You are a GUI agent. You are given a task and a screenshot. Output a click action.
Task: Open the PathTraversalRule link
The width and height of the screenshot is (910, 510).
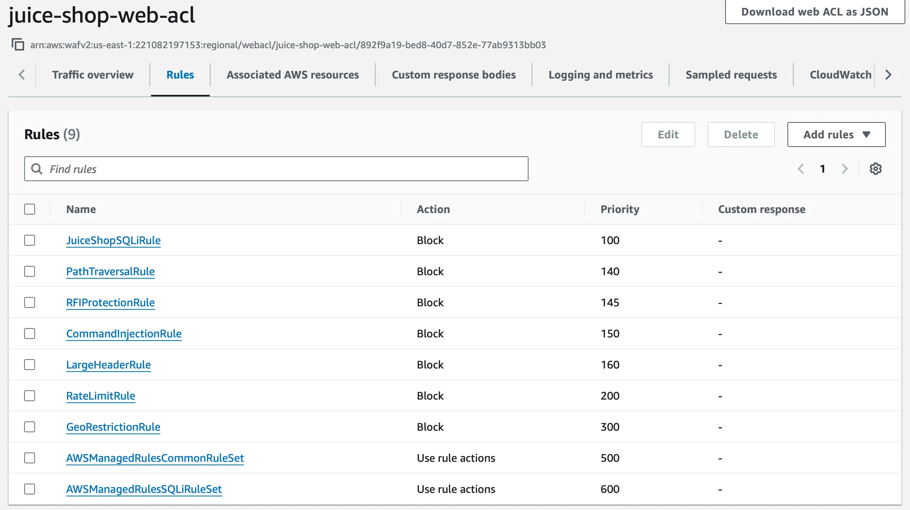110,271
